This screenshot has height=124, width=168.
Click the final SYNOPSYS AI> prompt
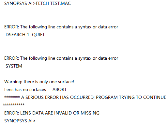[x=20, y=121]
